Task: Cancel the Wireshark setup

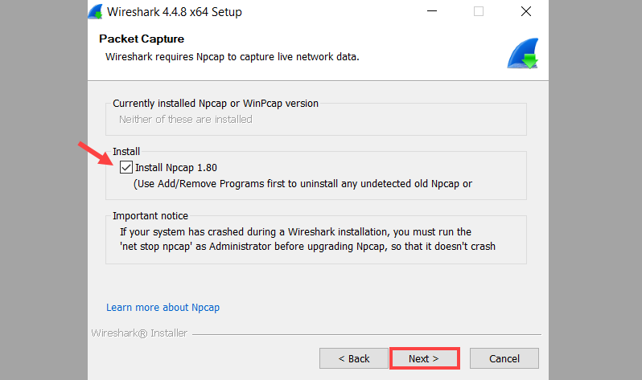Action: 504,359
